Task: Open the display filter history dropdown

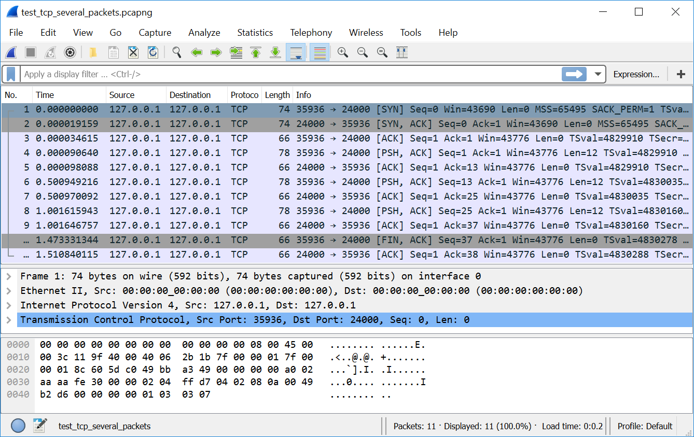Action: pos(598,74)
